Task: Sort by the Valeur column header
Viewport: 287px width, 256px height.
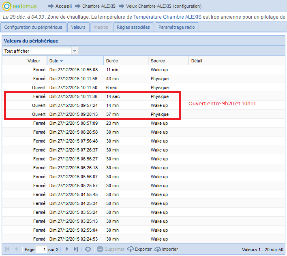Action: click(25, 61)
